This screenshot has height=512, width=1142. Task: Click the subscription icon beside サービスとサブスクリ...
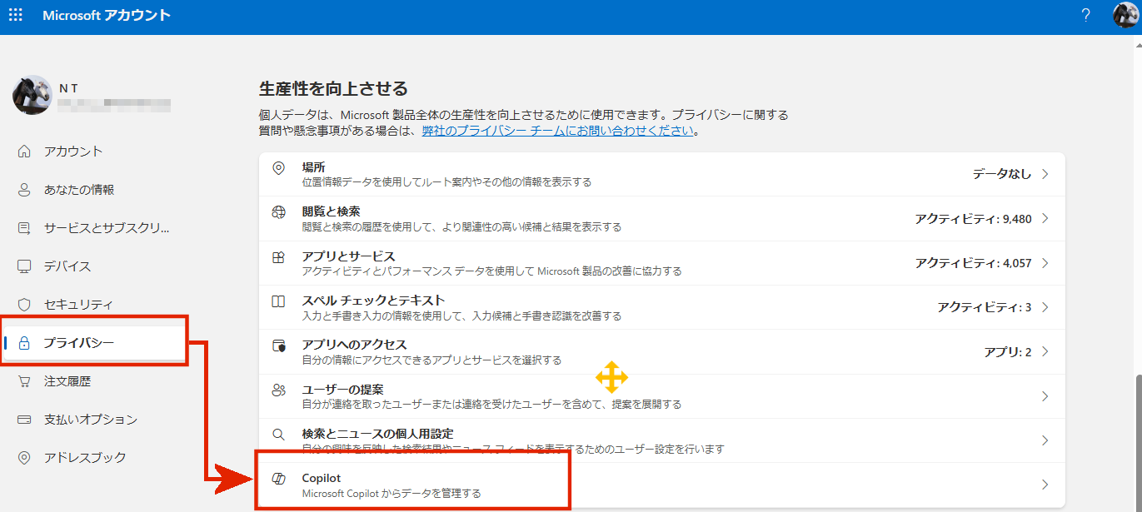tap(24, 228)
